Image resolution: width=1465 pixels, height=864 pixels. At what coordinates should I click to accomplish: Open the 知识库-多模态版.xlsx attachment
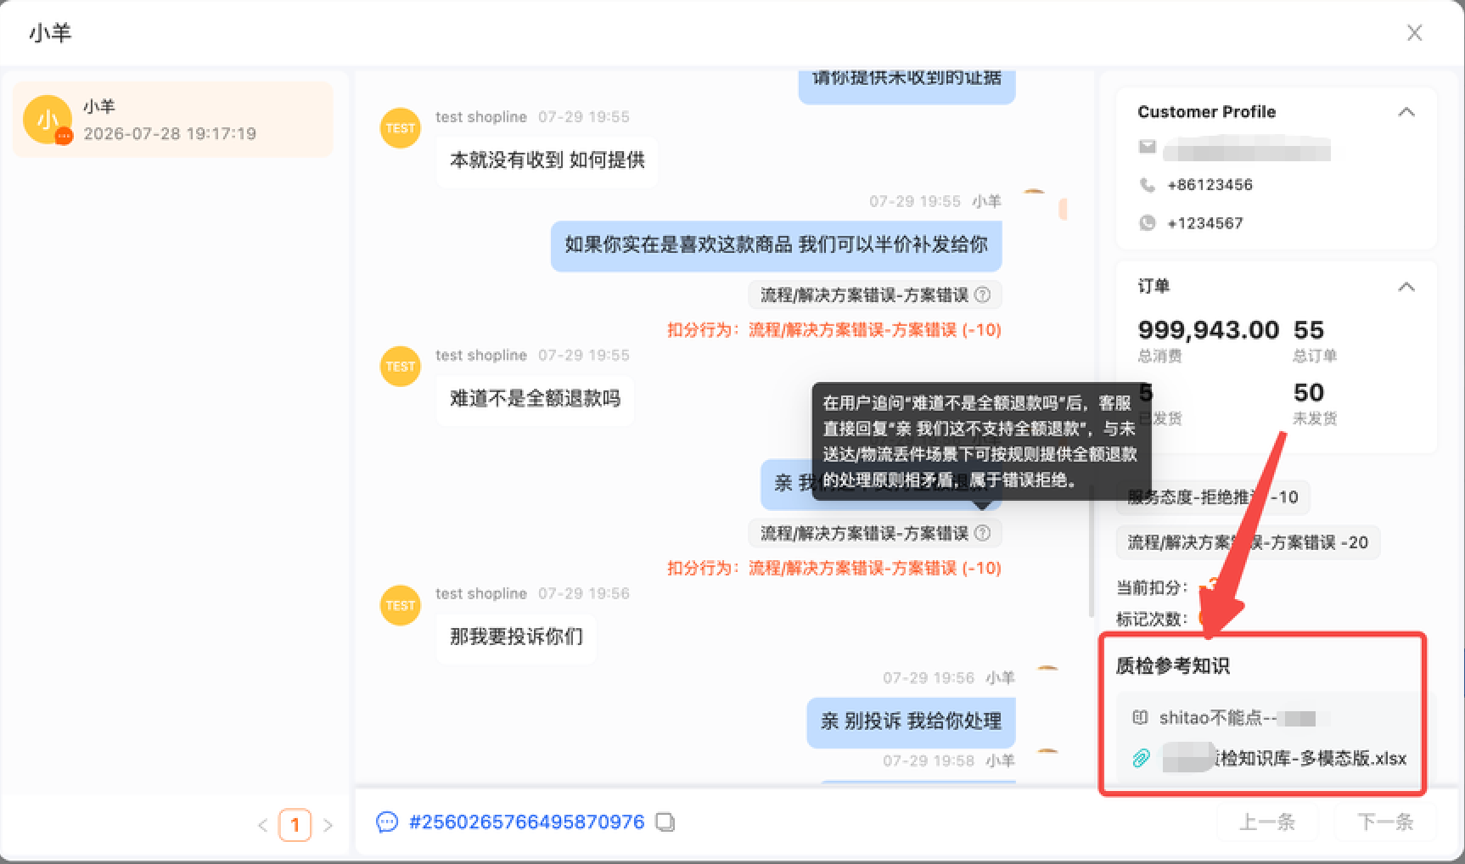click(1284, 758)
